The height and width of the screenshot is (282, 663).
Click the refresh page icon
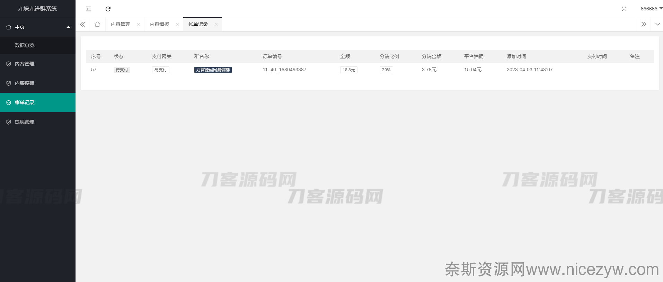pos(108,9)
